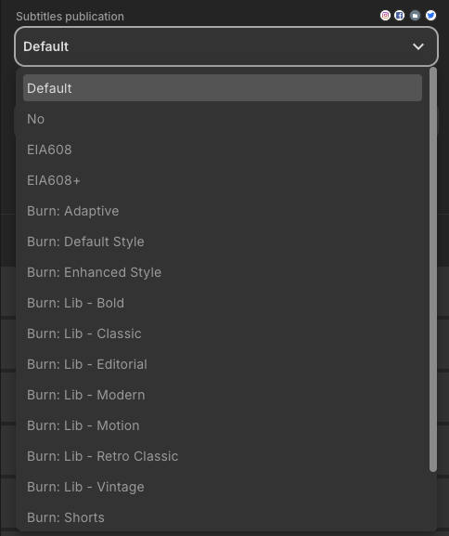The width and height of the screenshot is (449, 536).
Task: Collapse the Subtitles publication dropdown via its chevron
Action: tap(418, 46)
